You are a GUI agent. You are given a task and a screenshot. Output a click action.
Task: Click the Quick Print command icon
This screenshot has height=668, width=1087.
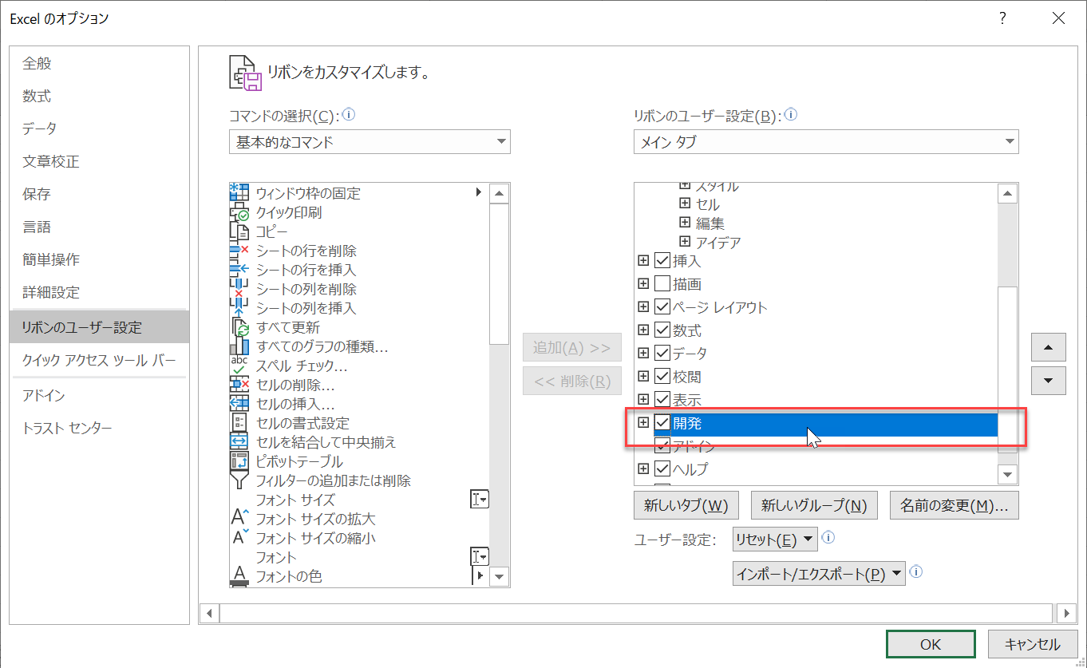pyautogui.click(x=239, y=212)
